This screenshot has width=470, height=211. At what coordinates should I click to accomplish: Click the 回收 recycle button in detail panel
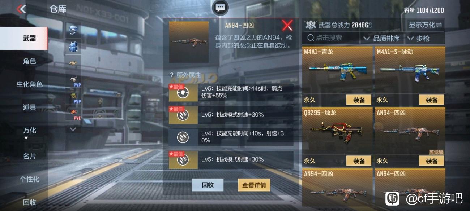208,185
